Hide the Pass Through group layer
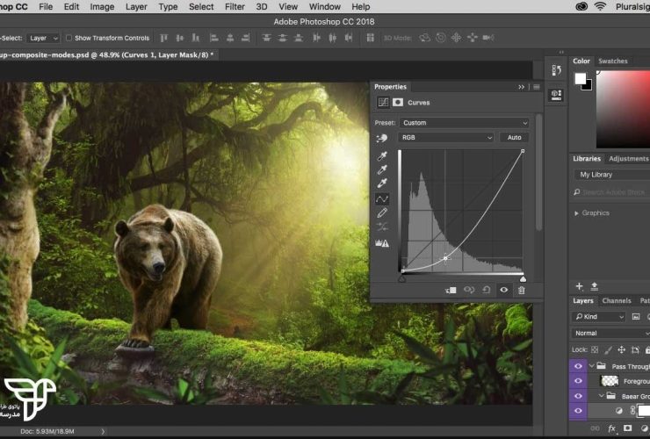Viewport: 650px width, 439px height. coord(578,366)
